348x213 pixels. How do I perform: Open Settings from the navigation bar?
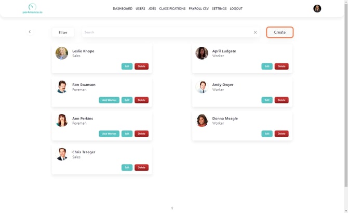(x=219, y=8)
